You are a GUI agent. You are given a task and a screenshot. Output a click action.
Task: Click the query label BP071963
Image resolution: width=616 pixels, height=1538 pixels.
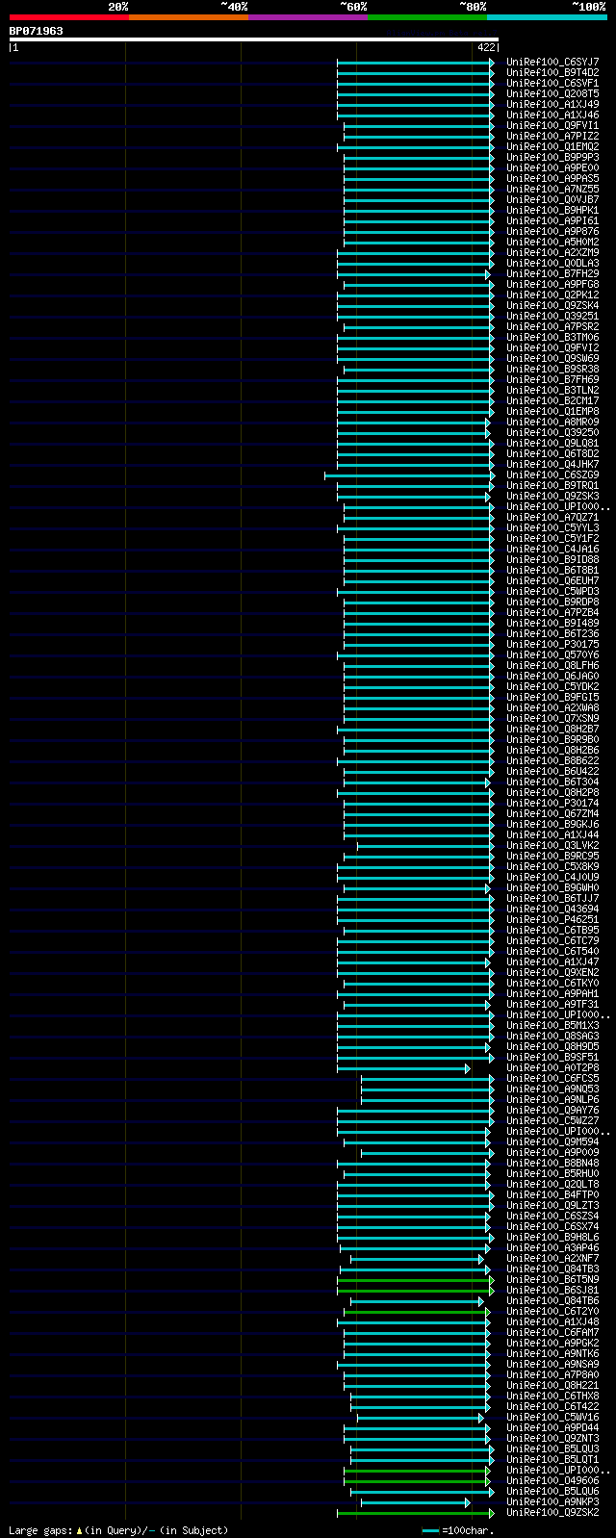point(36,31)
